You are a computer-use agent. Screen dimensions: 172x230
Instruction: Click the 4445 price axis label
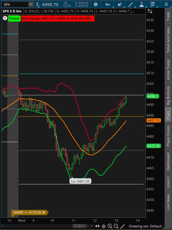coord(150,210)
